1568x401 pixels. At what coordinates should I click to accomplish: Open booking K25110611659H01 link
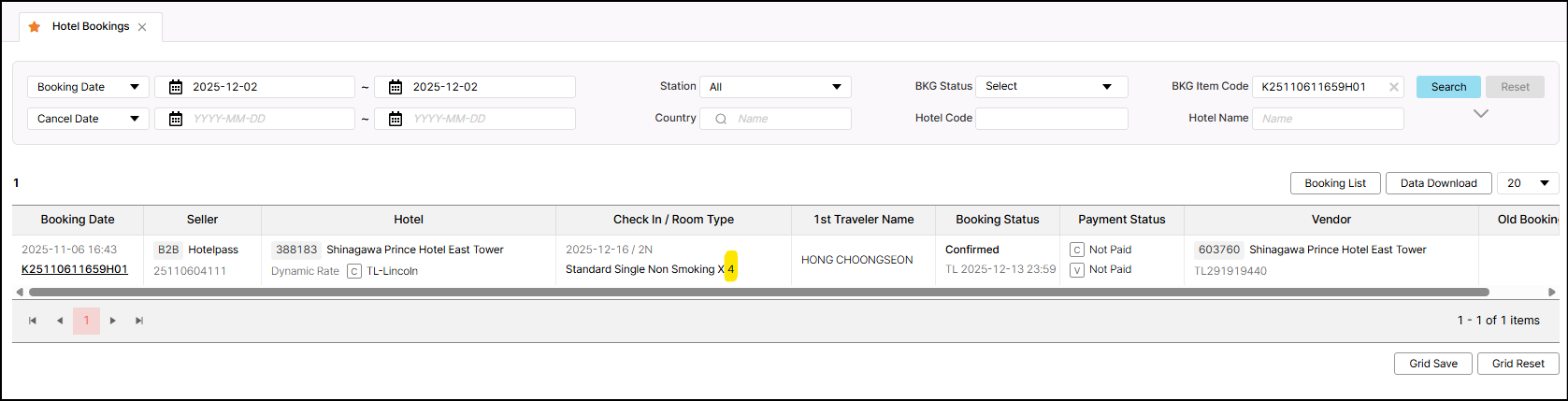coord(75,269)
